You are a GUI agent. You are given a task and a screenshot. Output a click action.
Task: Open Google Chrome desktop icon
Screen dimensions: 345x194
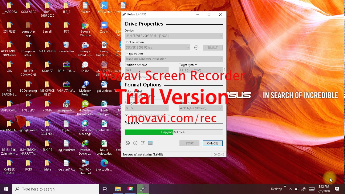pyautogui.click(x=85, y=30)
